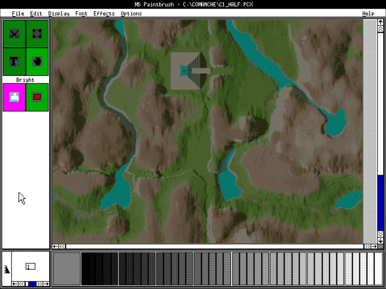Click the canvas scroll-up arrow
Image resolution: width=386 pixels, height=289 pixels.
380,22
